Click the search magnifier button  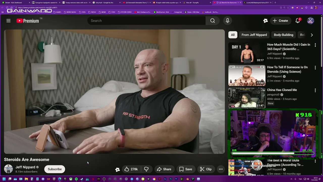click(212, 21)
